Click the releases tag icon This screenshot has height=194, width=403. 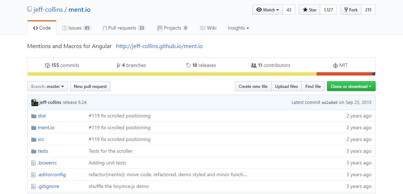[188, 65]
